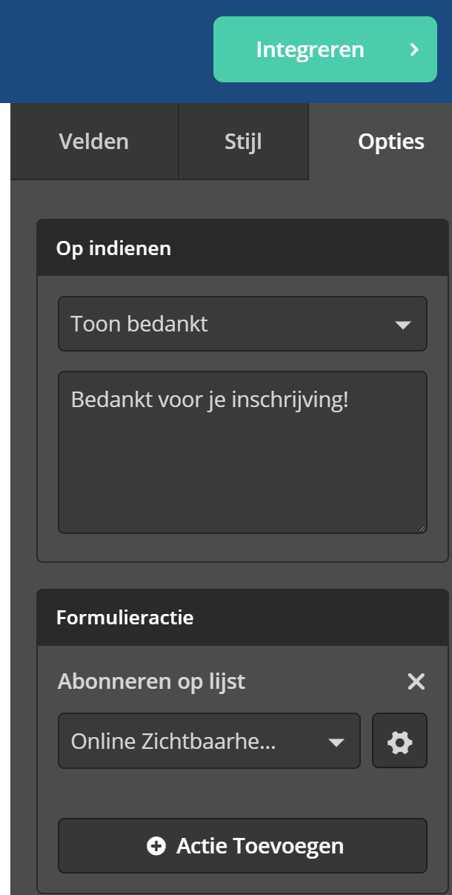Click the Op indienen section header
The image size is (452, 895).
point(242,248)
